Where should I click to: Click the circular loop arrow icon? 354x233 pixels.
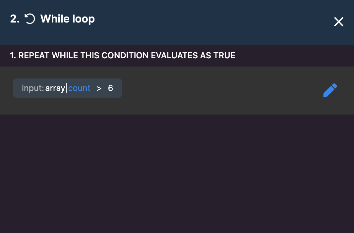pos(30,19)
